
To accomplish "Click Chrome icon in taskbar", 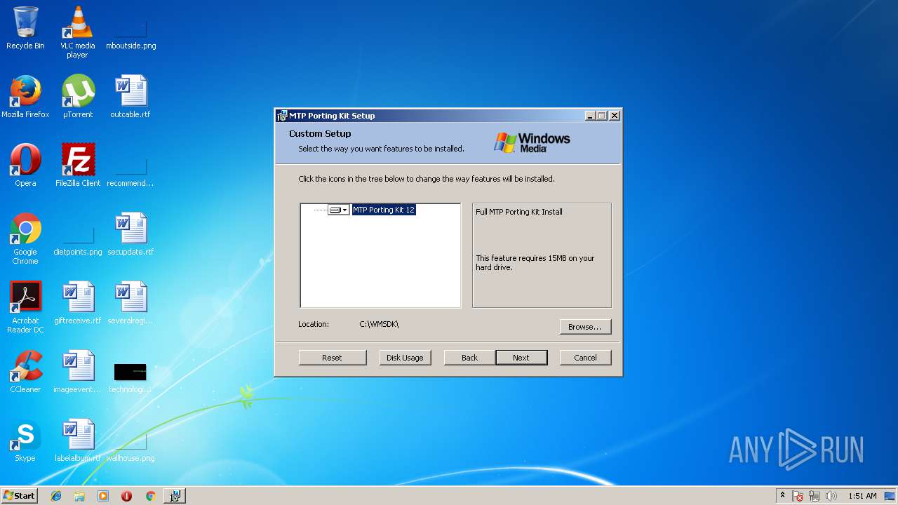I will 150,496.
